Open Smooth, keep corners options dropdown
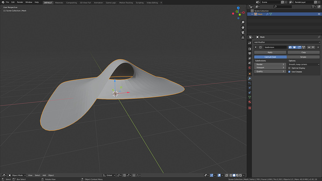Image resolution: width=322 pixels, height=181 pixels. (304, 64)
